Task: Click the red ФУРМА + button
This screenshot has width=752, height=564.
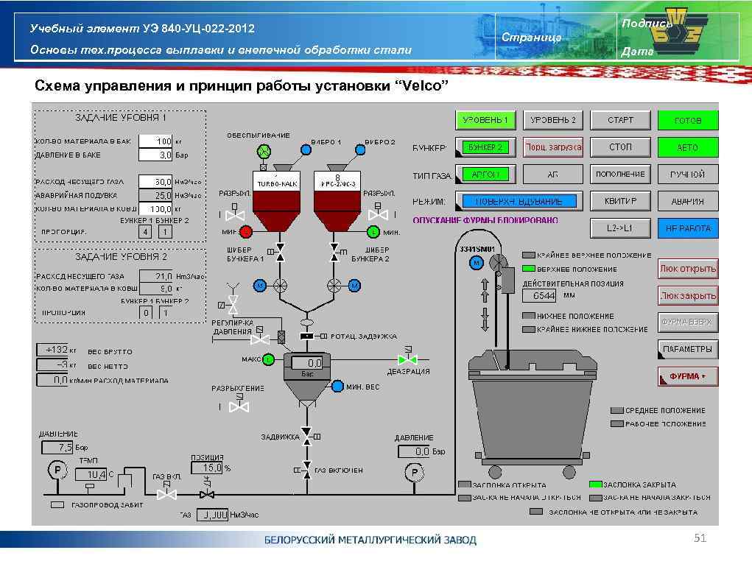Action: coord(688,376)
